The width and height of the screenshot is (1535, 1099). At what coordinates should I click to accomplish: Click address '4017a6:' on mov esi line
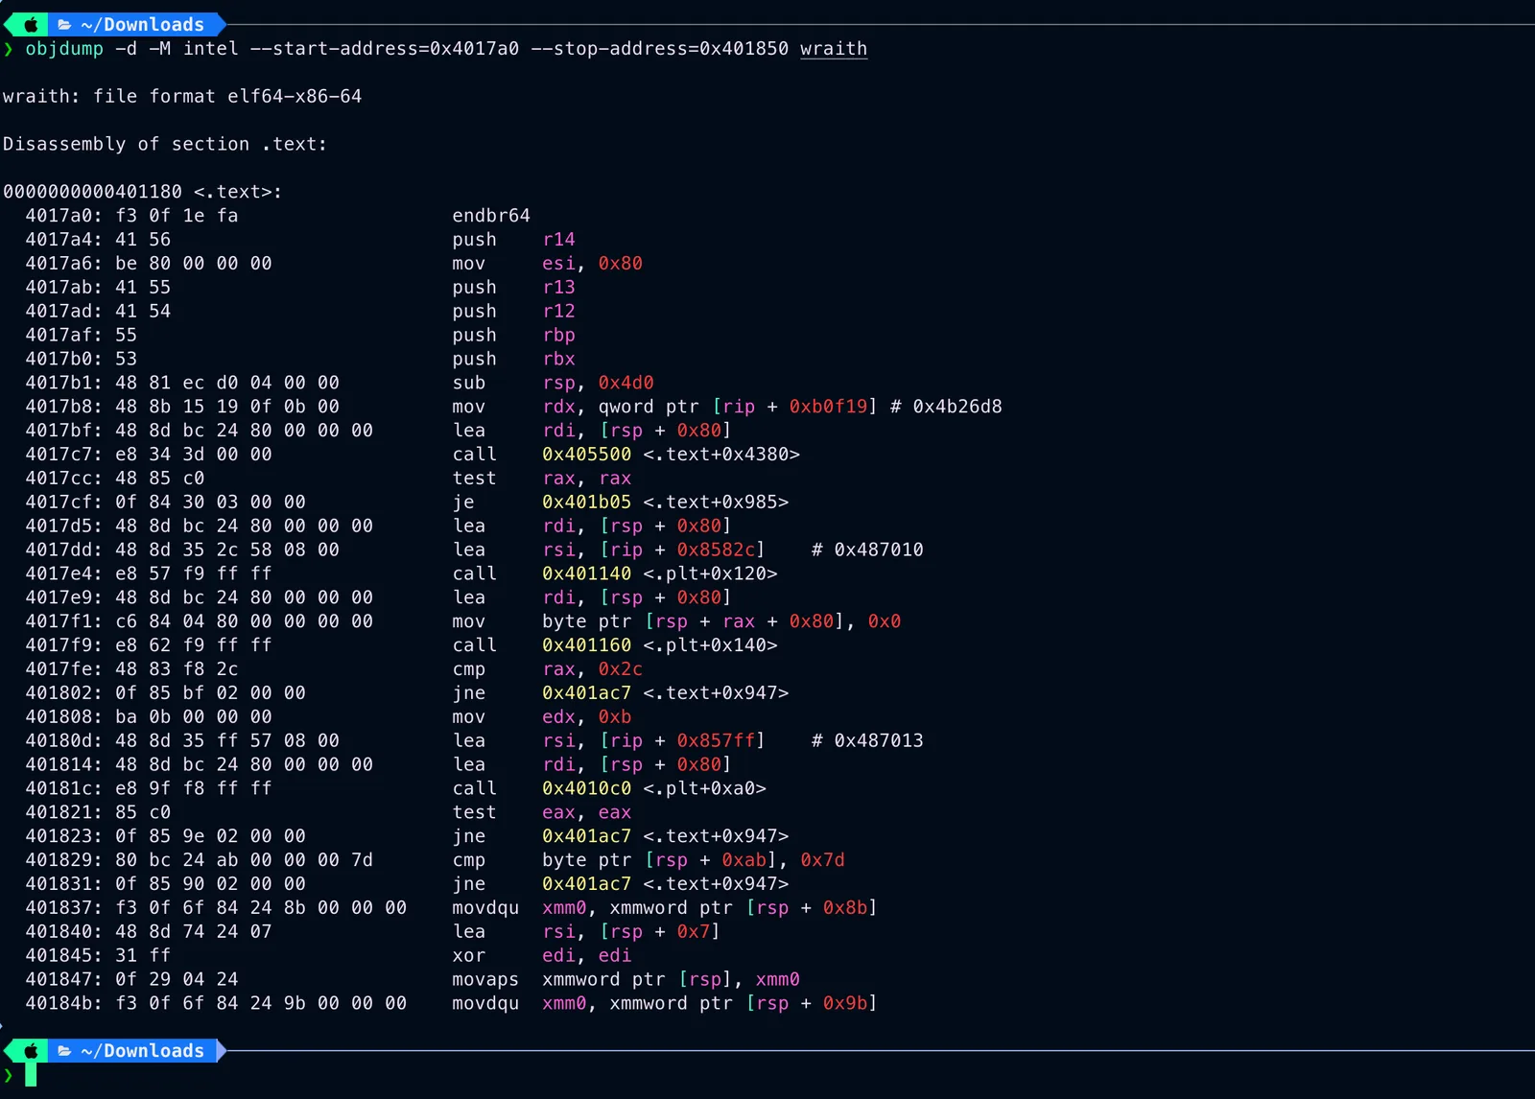[x=64, y=264]
